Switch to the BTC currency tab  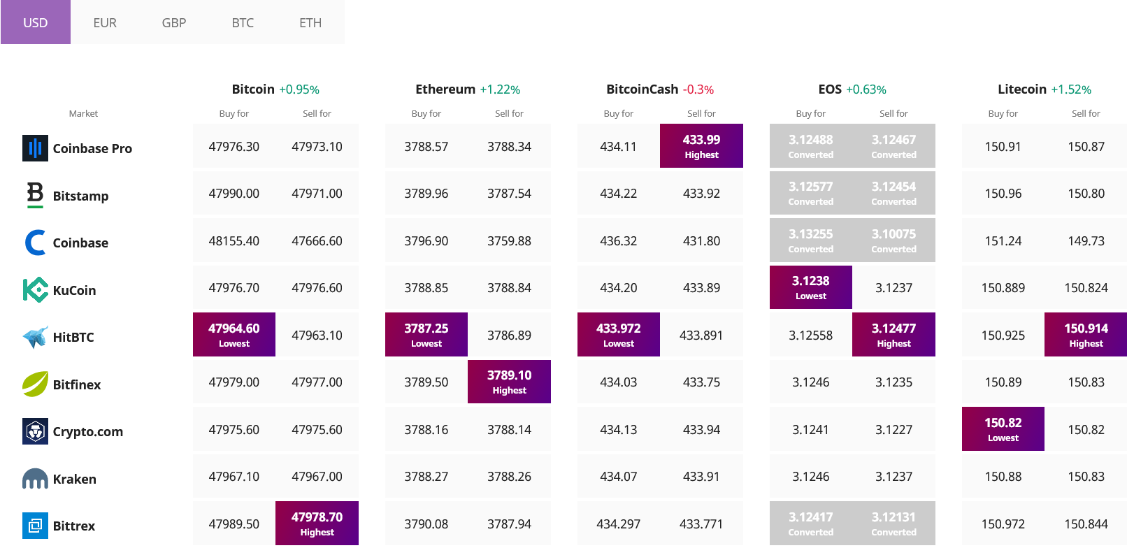[243, 22]
